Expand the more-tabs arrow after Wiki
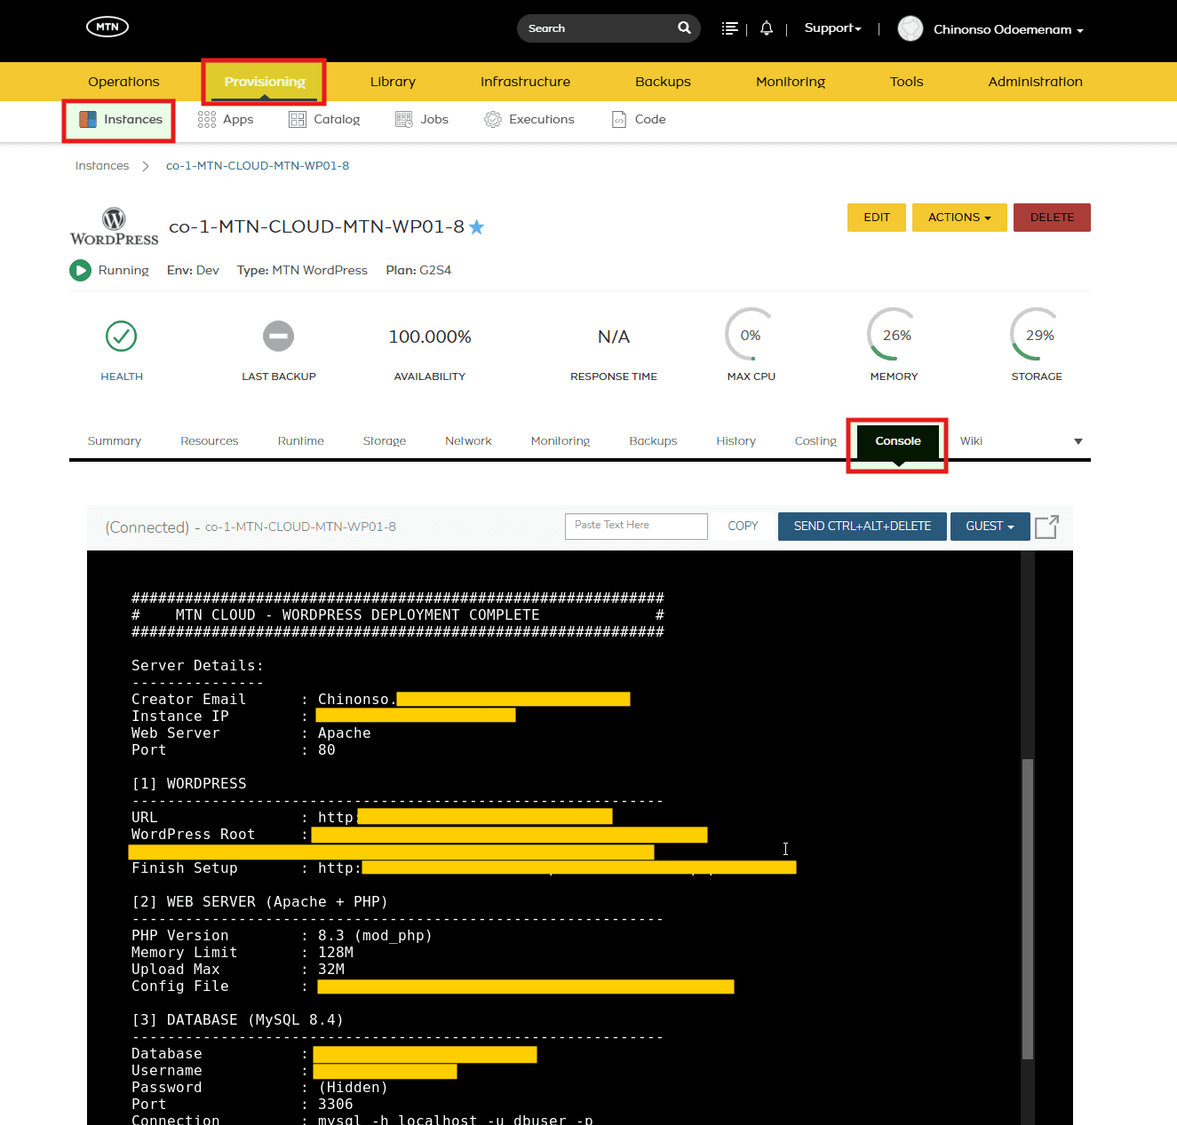Image resolution: width=1177 pixels, height=1125 pixels. point(1078,441)
